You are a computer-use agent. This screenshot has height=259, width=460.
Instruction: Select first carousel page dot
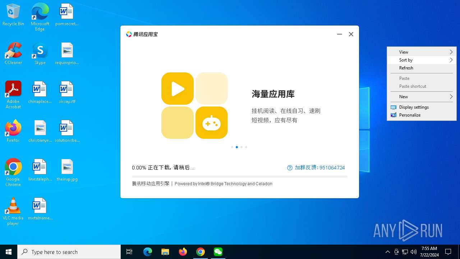point(232,147)
